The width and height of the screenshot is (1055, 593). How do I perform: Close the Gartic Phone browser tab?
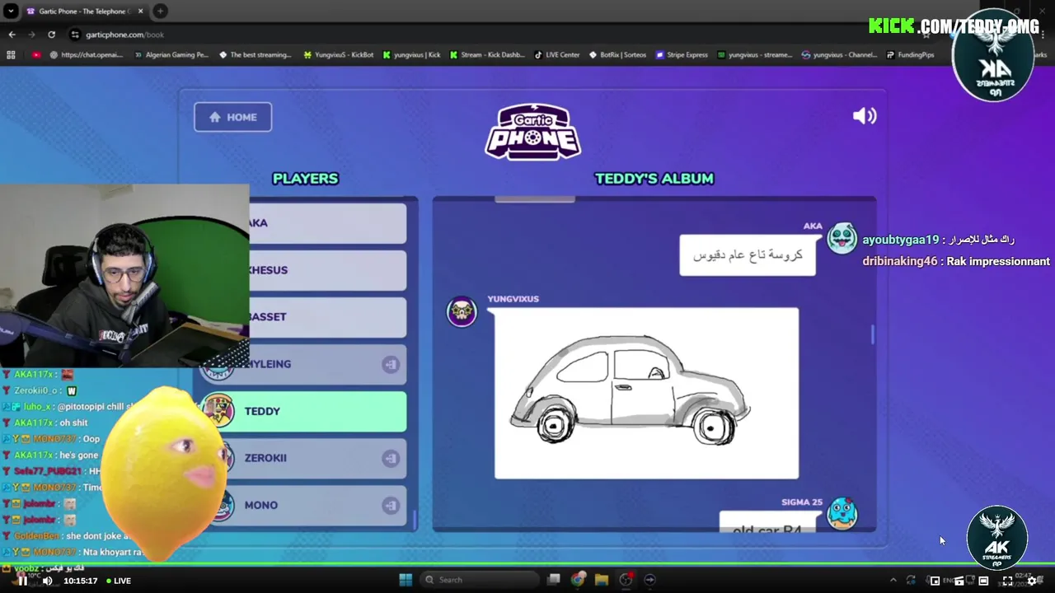pyautogui.click(x=140, y=12)
